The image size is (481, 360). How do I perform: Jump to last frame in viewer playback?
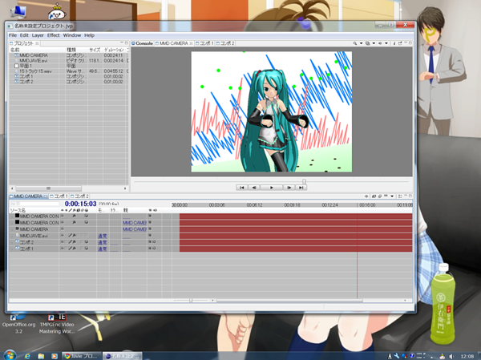(x=301, y=188)
